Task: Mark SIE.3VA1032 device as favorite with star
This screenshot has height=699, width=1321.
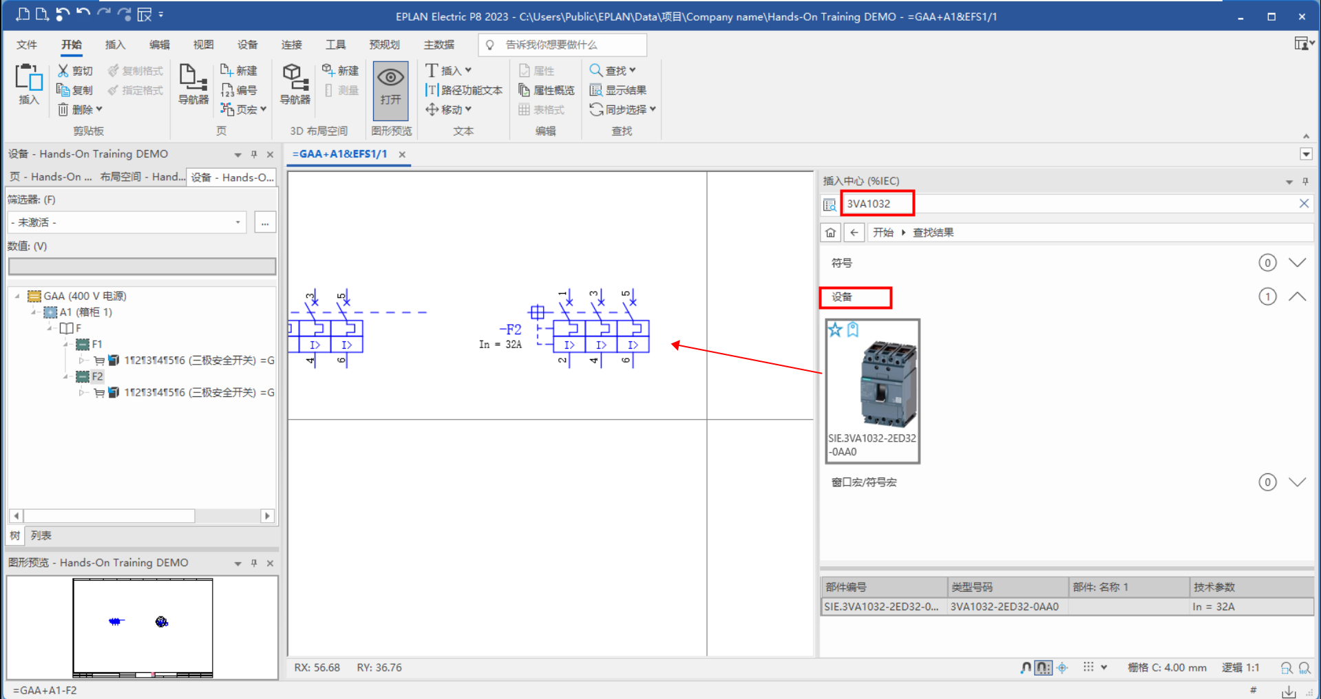Action: (x=836, y=330)
